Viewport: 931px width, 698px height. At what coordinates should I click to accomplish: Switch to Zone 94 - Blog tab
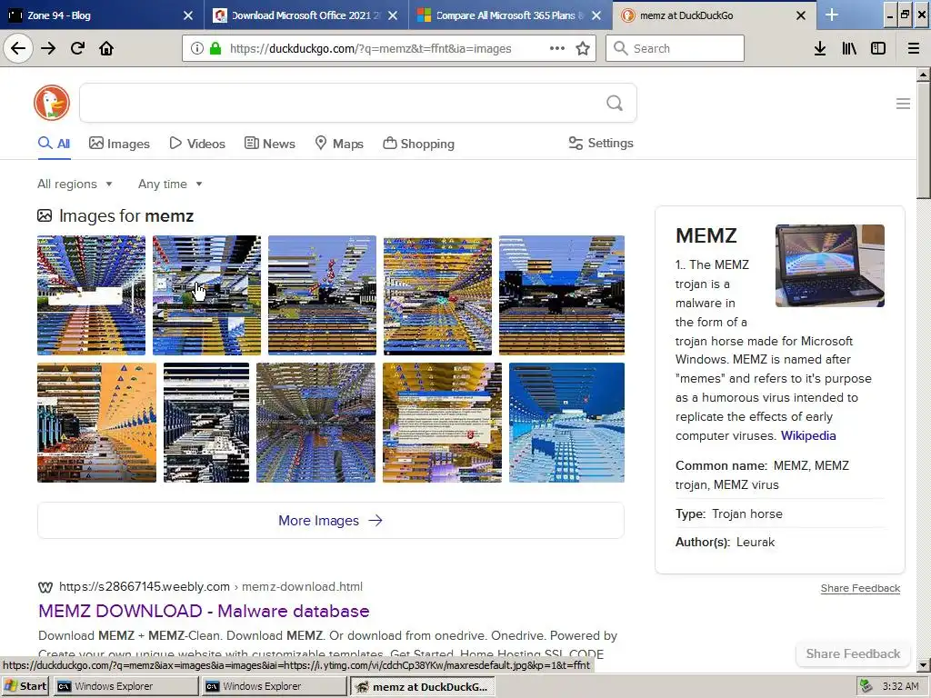tap(101, 15)
